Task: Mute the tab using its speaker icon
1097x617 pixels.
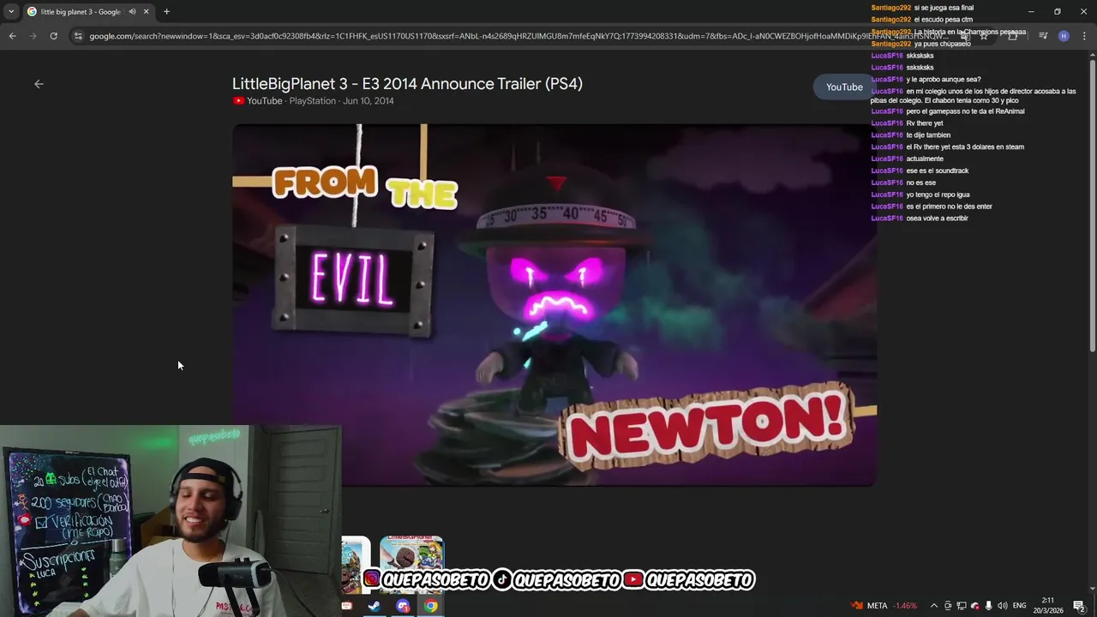Action: [132, 11]
